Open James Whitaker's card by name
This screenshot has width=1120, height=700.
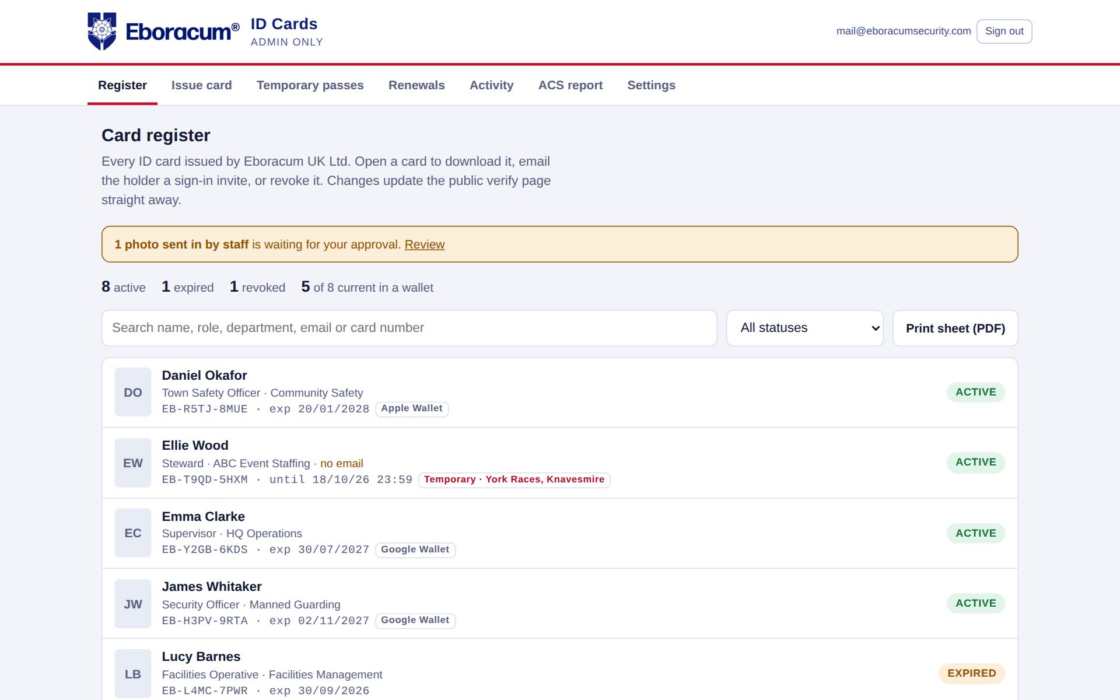click(211, 586)
